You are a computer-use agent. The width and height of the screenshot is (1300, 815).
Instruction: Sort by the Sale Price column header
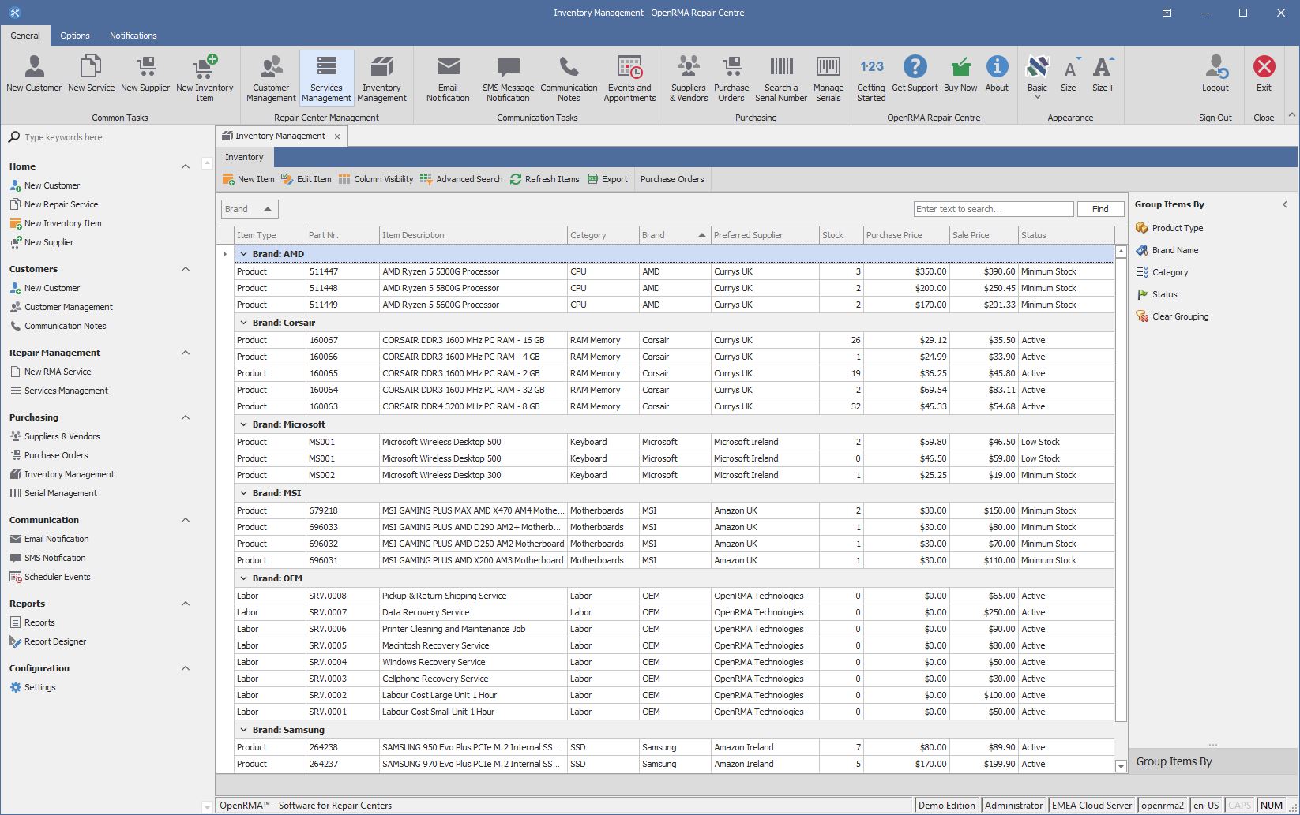pos(983,235)
